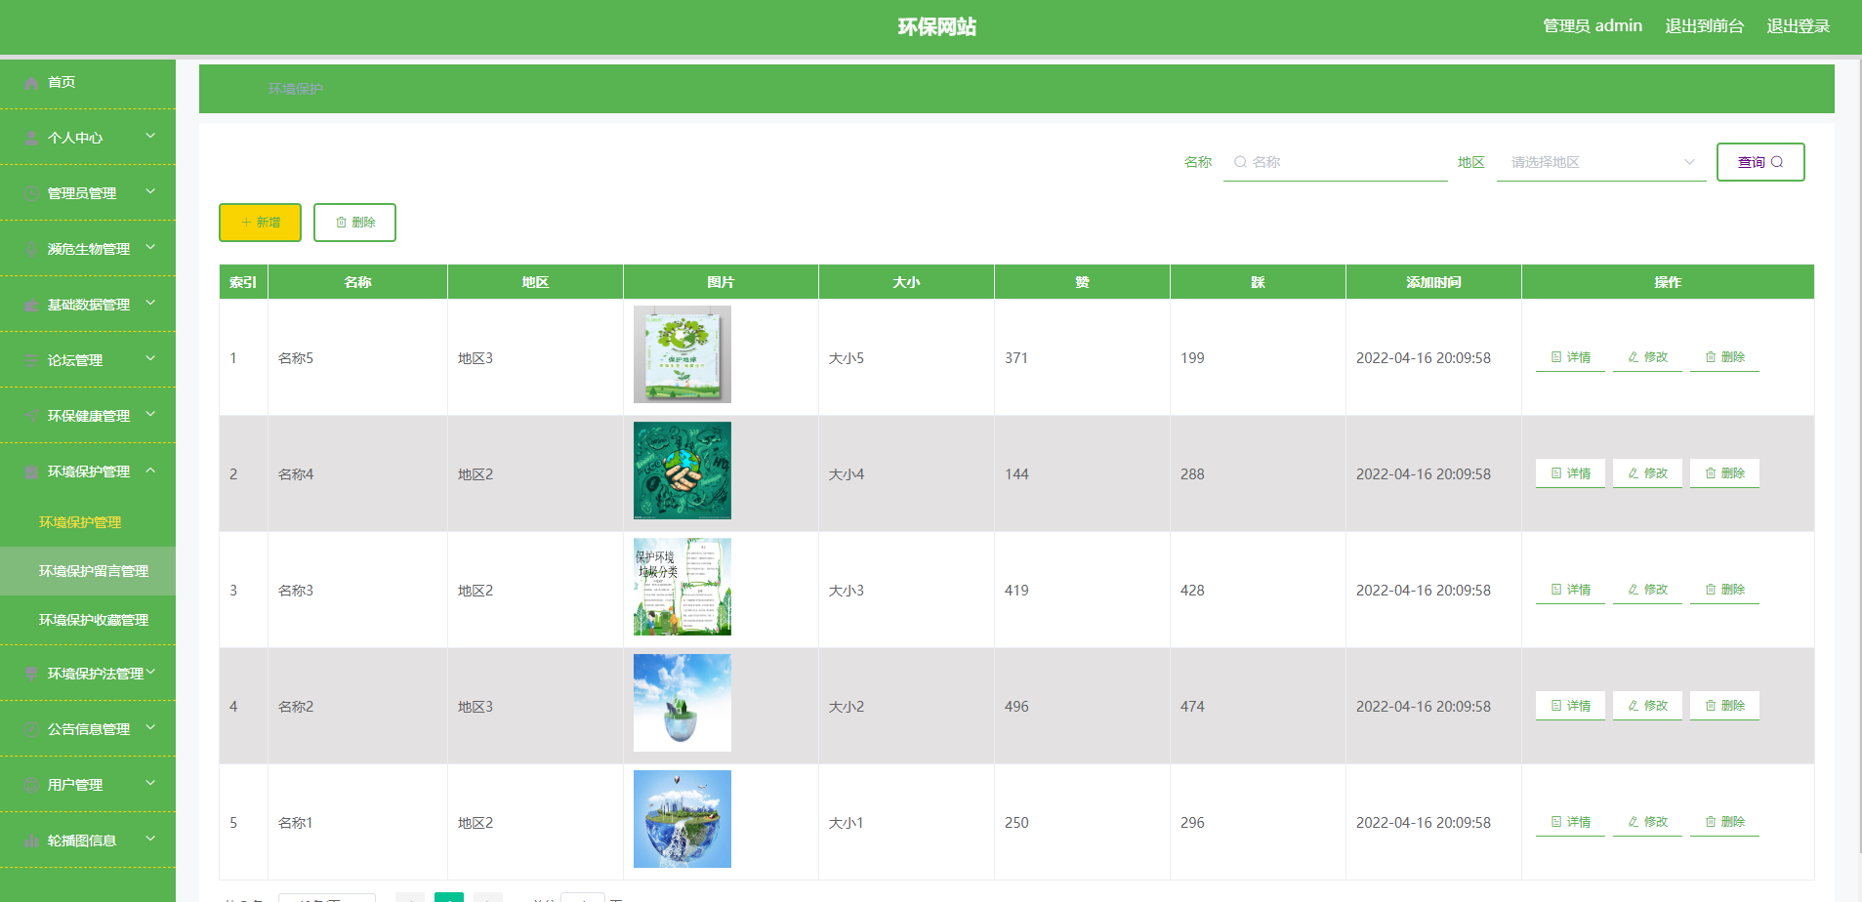Click 修改 for row 名称5
Screen dimensions: 1862x902
click(1647, 357)
